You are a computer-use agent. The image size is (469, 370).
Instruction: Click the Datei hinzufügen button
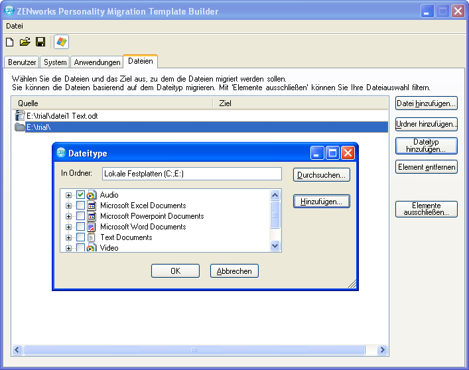coord(427,103)
